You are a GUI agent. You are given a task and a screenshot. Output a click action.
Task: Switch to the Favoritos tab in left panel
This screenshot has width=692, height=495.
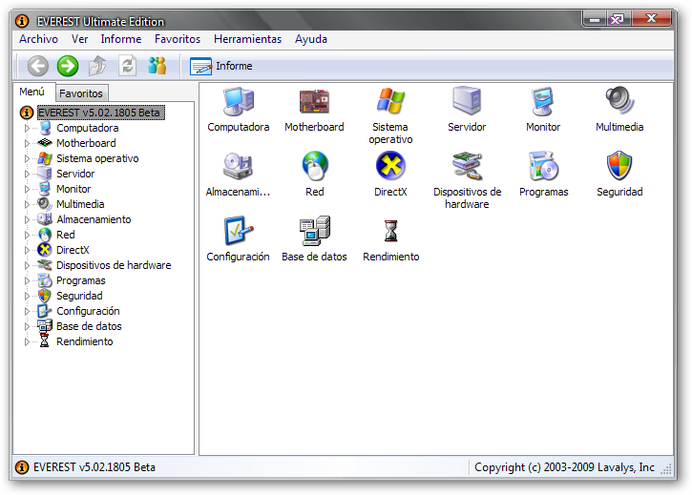[x=81, y=93]
